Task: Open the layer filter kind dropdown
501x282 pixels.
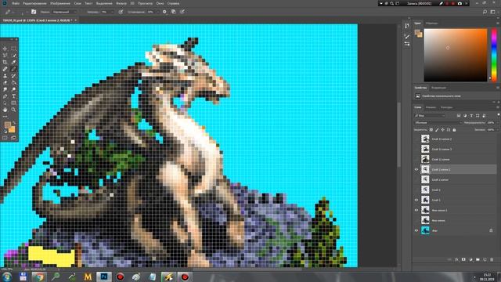Action: coord(430,115)
